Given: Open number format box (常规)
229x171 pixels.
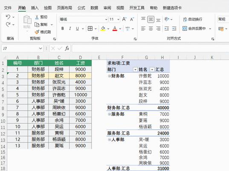Looking at the screenshot, I should point(223,19).
